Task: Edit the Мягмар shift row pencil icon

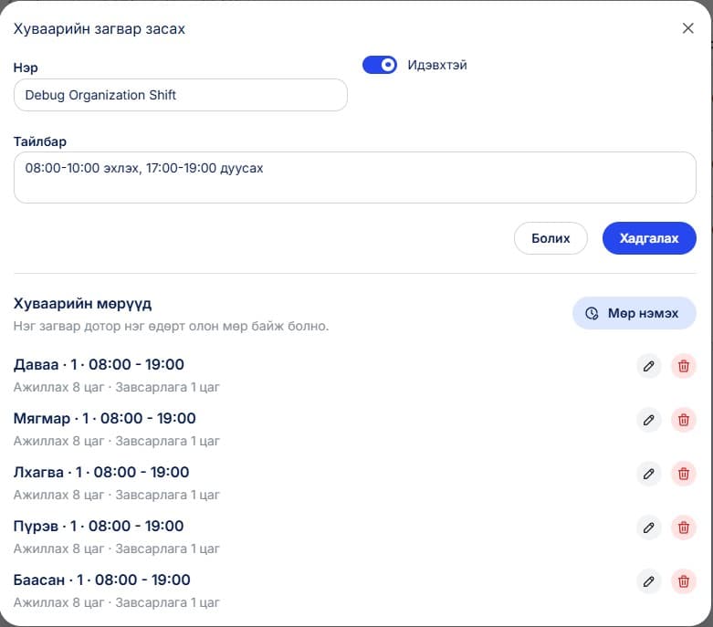Action: click(648, 420)
